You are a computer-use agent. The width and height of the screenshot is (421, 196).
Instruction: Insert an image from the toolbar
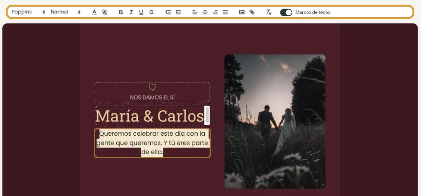coord(242,12)
